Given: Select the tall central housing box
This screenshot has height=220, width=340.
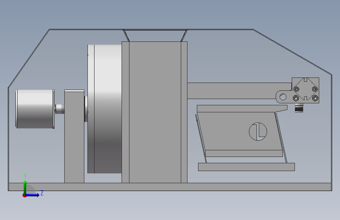Looking at the screenshot, I should (x=155, y=112).
